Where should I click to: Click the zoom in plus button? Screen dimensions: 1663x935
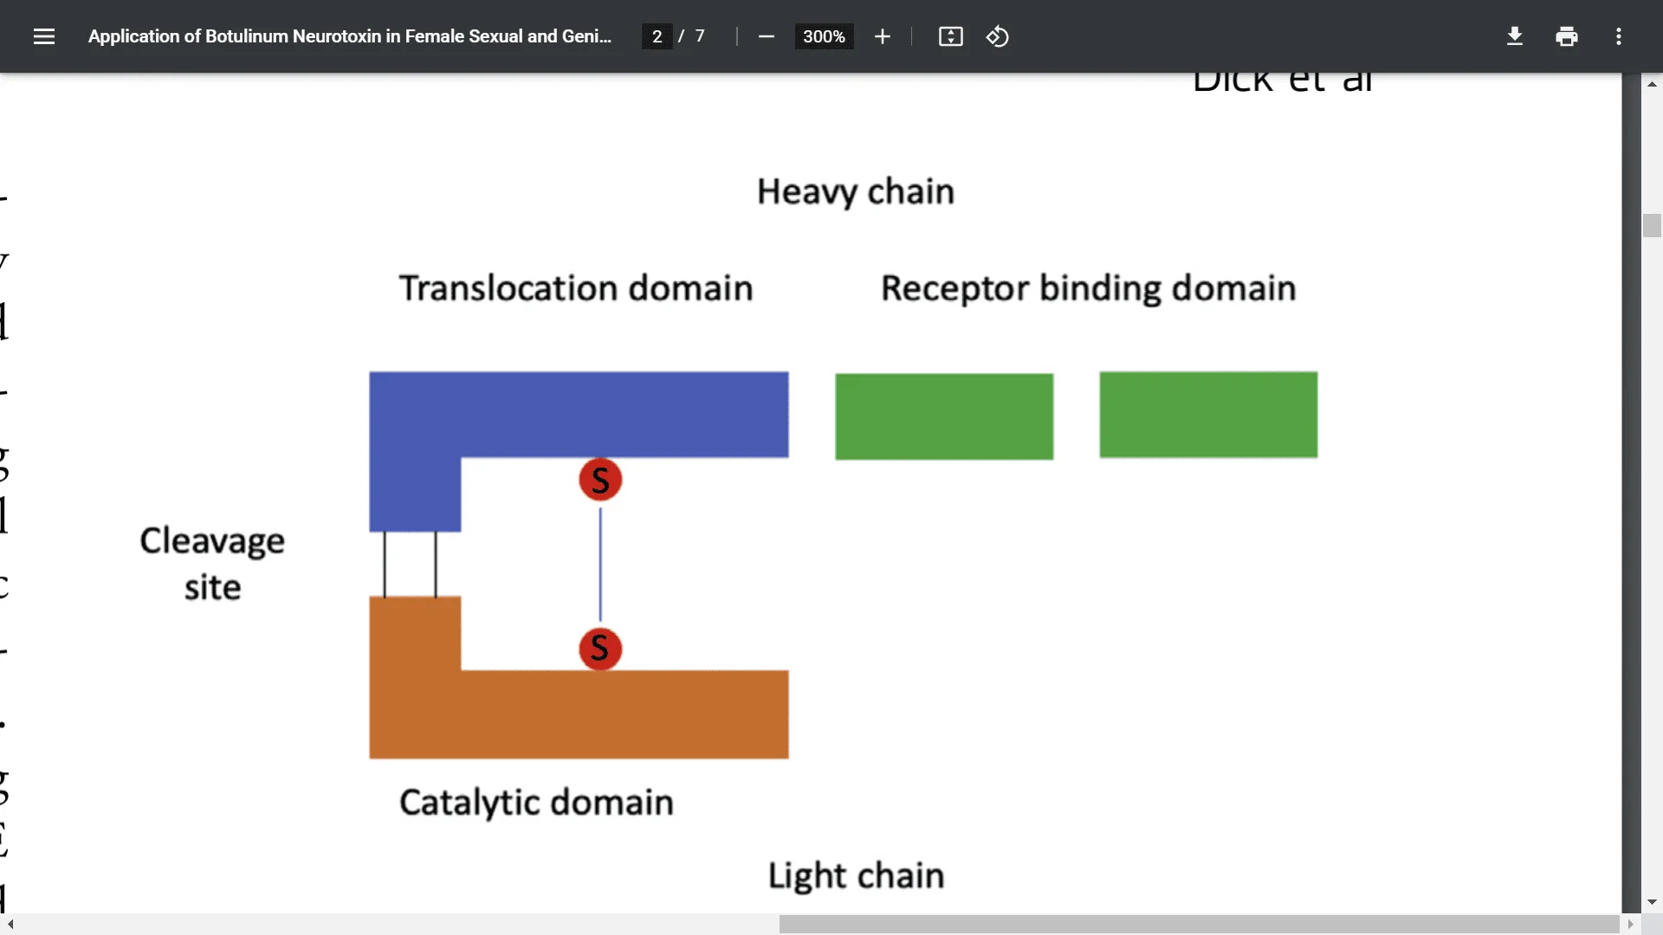click(882, 36)
